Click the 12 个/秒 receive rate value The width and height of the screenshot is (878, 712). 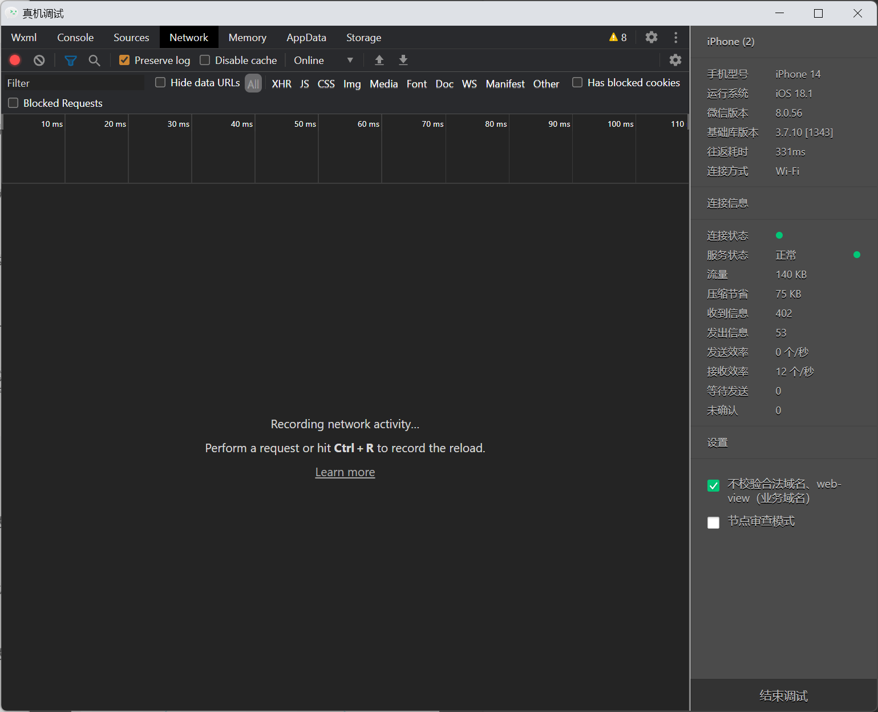click(795, 372)
